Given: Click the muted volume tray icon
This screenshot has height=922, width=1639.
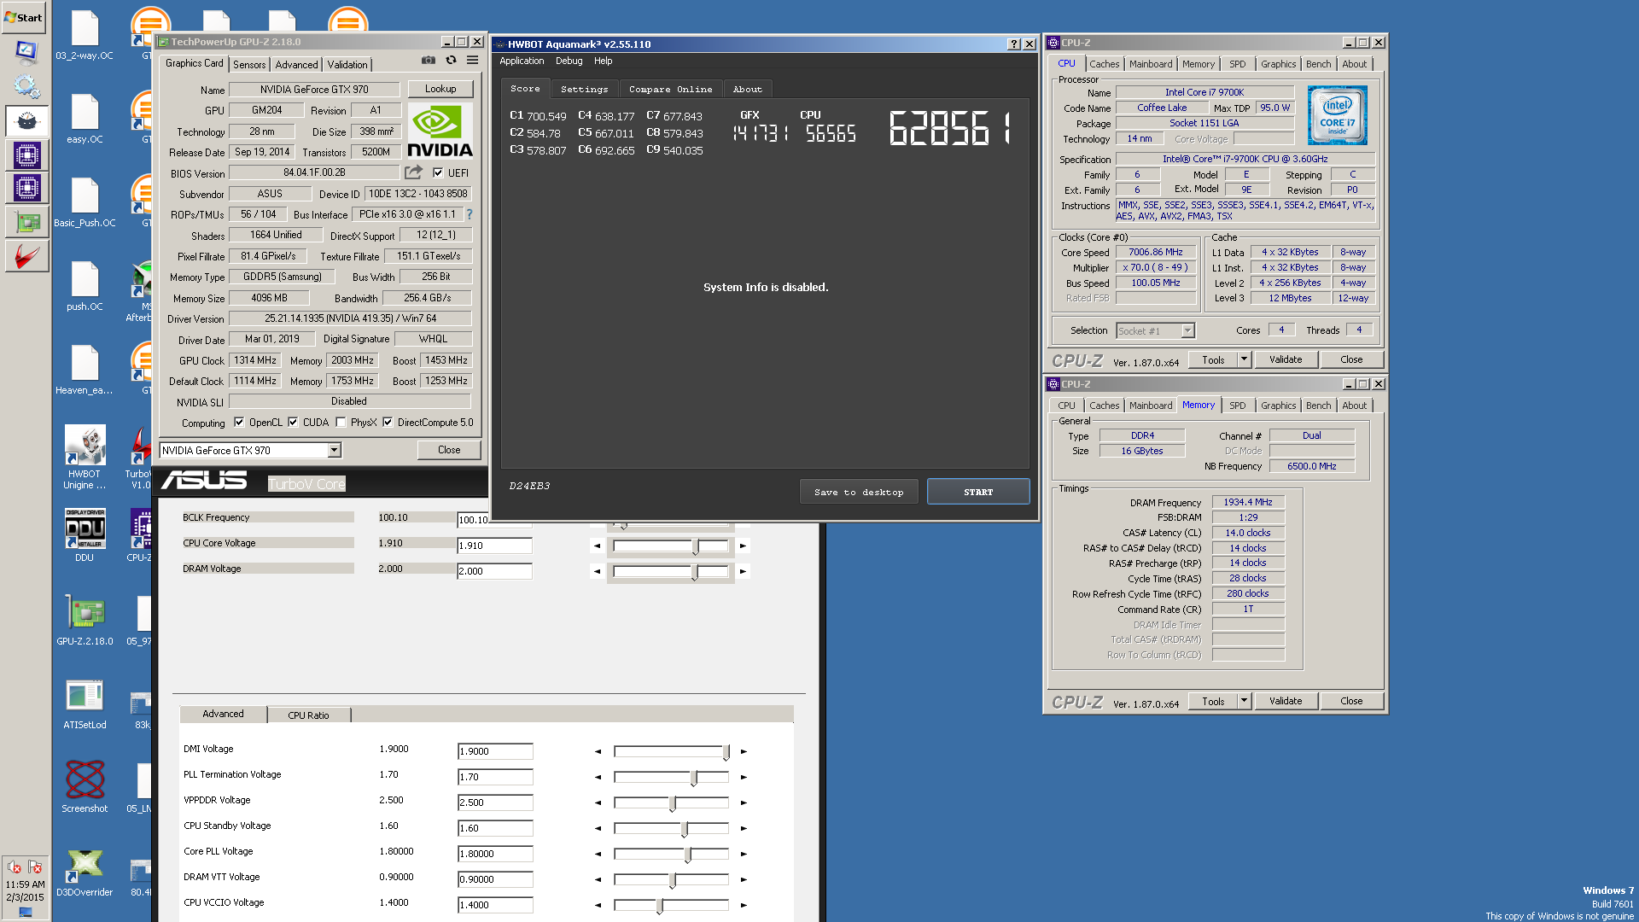Looking at the screenshot, I should tap(15, 867).
